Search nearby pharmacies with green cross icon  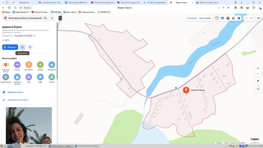(x=40, y=65)
